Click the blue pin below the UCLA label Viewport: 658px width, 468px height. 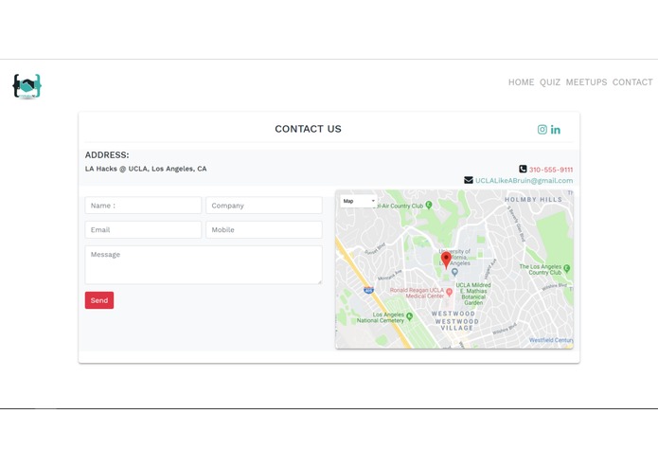point(454,273)
